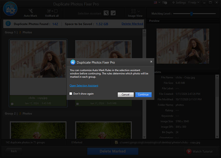
Task: Click the Back button
Action: coord(13,151)
